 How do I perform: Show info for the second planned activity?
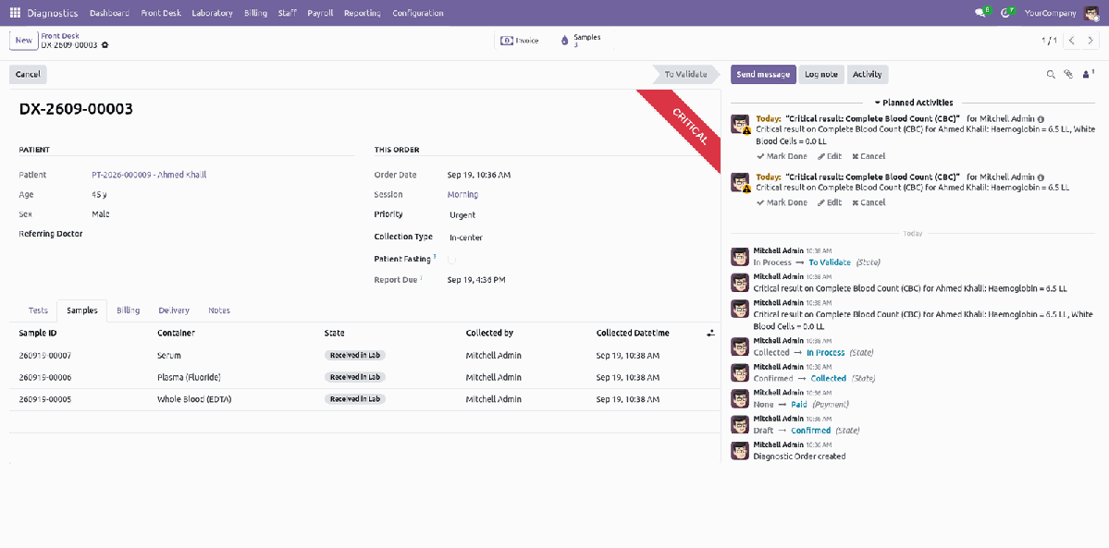pyautogui.click(x=1041, y=177)
